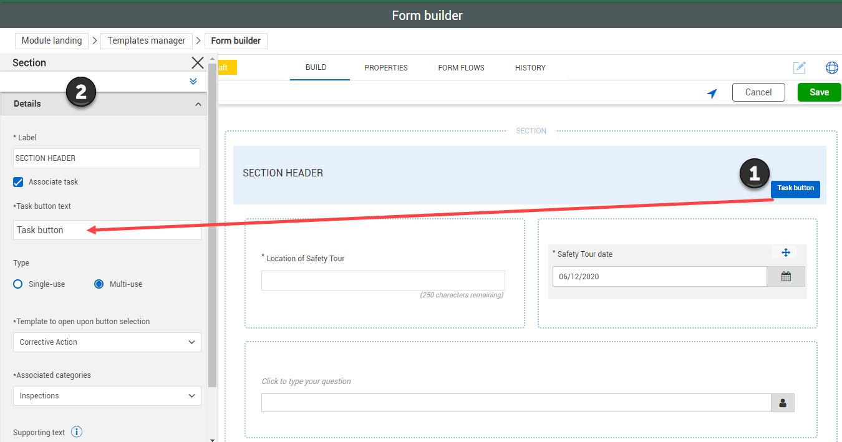Go to Templates manager breadcrumb
Screen dimensions: 842x442
tap(147, 41)
